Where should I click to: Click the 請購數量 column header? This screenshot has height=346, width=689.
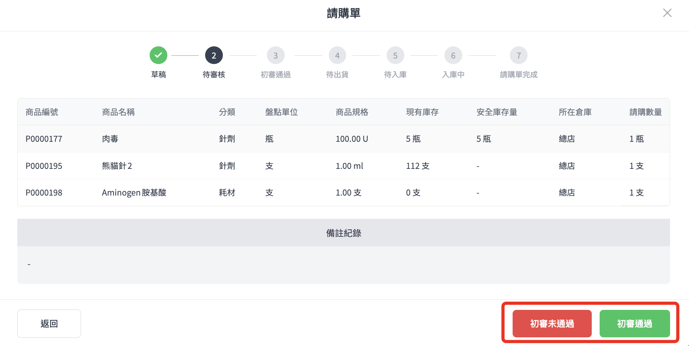coord(645,112)
